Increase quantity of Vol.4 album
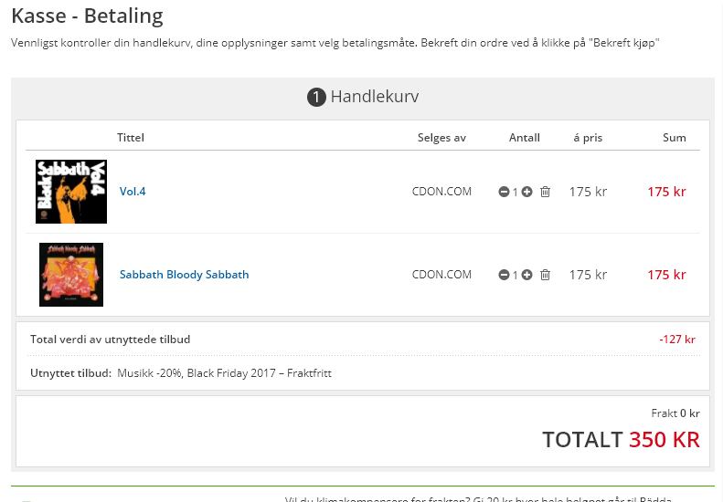This screenshot has width=723, height=502. click(x=526, y=193)
